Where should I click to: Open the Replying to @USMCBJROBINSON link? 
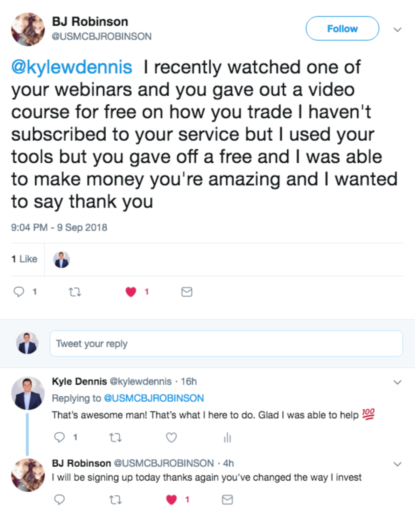pos(154,398)
